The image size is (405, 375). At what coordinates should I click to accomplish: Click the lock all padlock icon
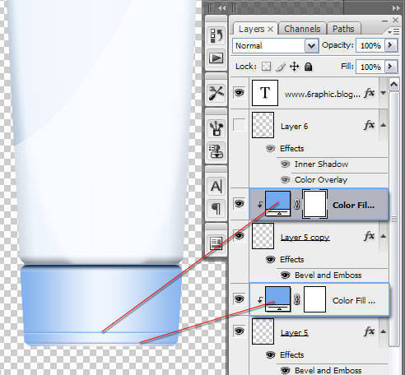pos(308,67)
